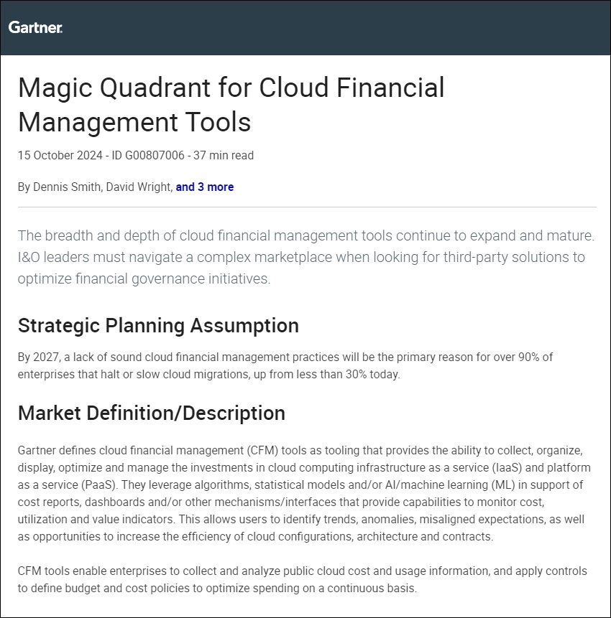The width and height of the screenshot is (611, 618).
Task: Click the Strategic Planning Assumption heading
Action: [158, 325]
